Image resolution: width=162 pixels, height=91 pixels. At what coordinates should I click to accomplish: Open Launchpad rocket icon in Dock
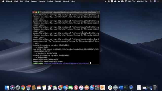(18, 88)
